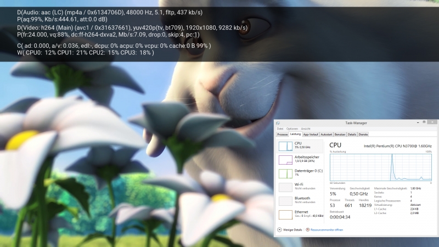Open the Autostart tab
This screenshot has width=439, height=247.
click(326, 134)
